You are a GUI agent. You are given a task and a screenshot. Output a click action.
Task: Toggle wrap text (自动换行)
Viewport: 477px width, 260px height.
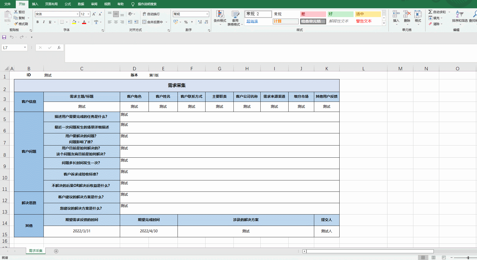click(151, 14)
